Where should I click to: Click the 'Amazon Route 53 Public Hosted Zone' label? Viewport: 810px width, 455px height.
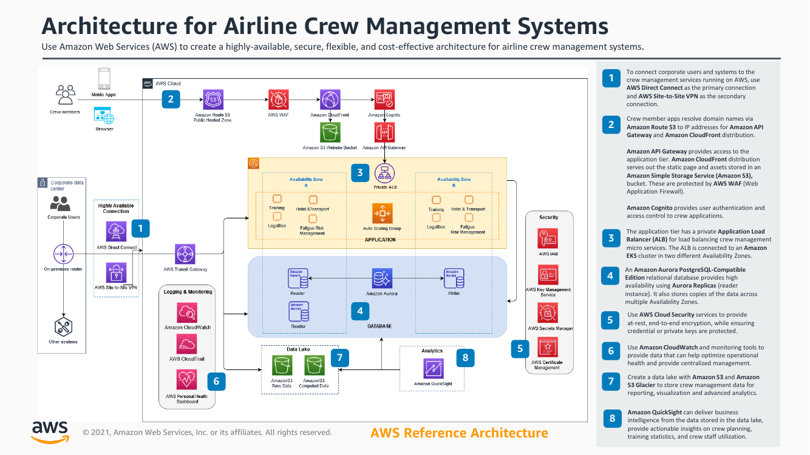coord(213,117)
